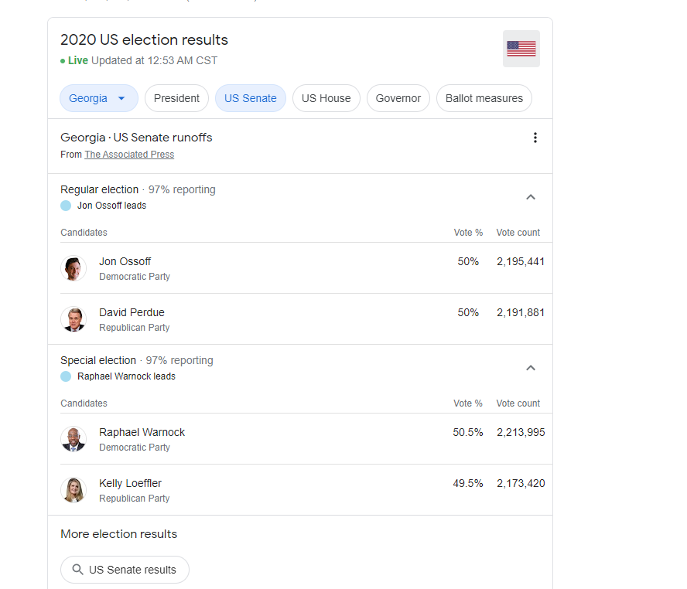The width and height of the screenshot is (687, 589).
Task: Select the US House tab
Action: pos(326,98)
